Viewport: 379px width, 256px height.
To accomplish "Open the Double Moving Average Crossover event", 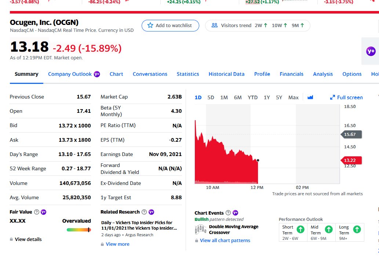I will pyautogui.click(x=234, y=230).
